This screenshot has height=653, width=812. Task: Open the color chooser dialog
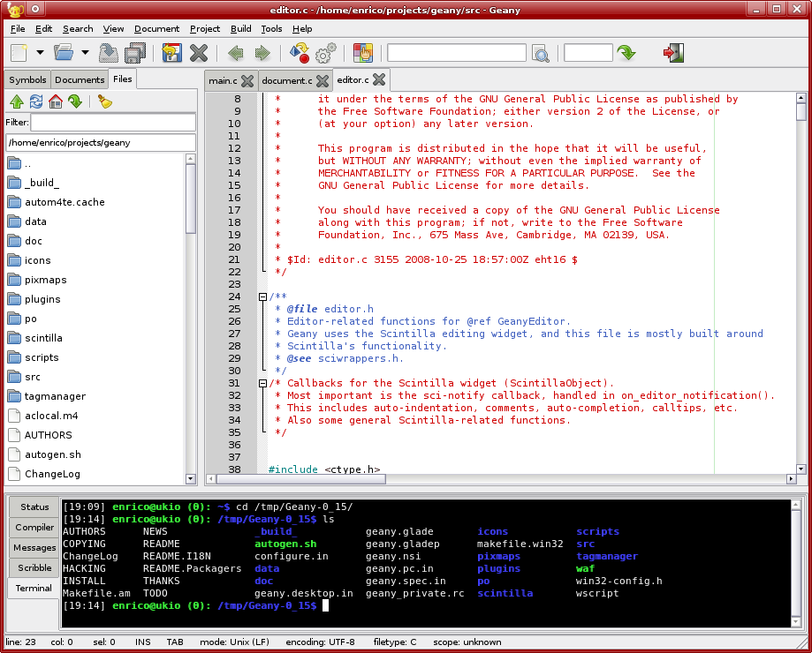tap(363, 53)
